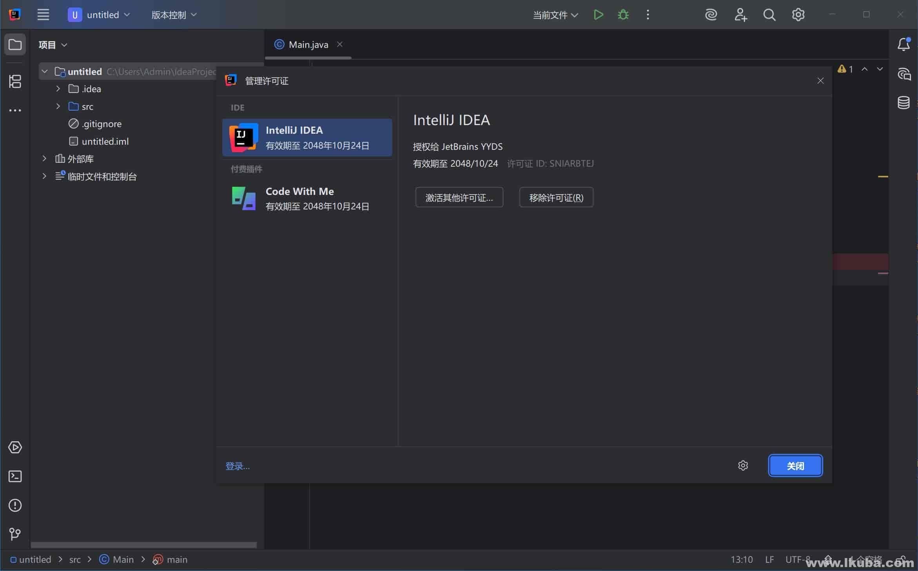Viewport: 918px width, 571px height.
Task: Open the Database tool window icon
Action: click(903, 103)
